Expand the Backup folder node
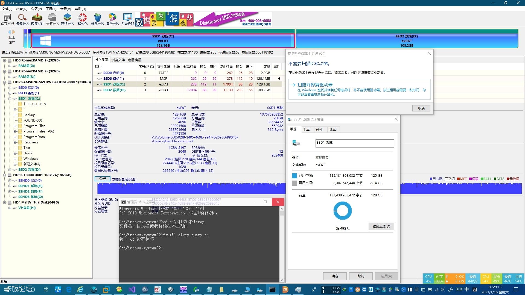525x295 pixels. coord(15,115)
